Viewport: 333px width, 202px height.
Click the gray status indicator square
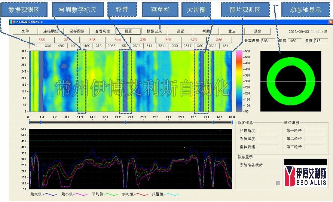pyautogui.click(x=278, y=183)
